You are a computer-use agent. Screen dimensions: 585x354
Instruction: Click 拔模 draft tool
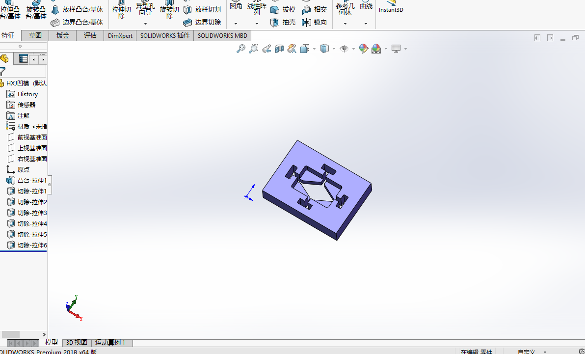(283, 10)
